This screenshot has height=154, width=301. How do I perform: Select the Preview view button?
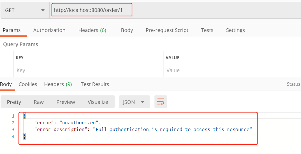[x=66, y=102]
